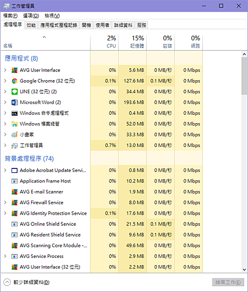Click the scroll down arrow of process list
The height and width of the screenshot is (292, 248).
coord(244,270)
